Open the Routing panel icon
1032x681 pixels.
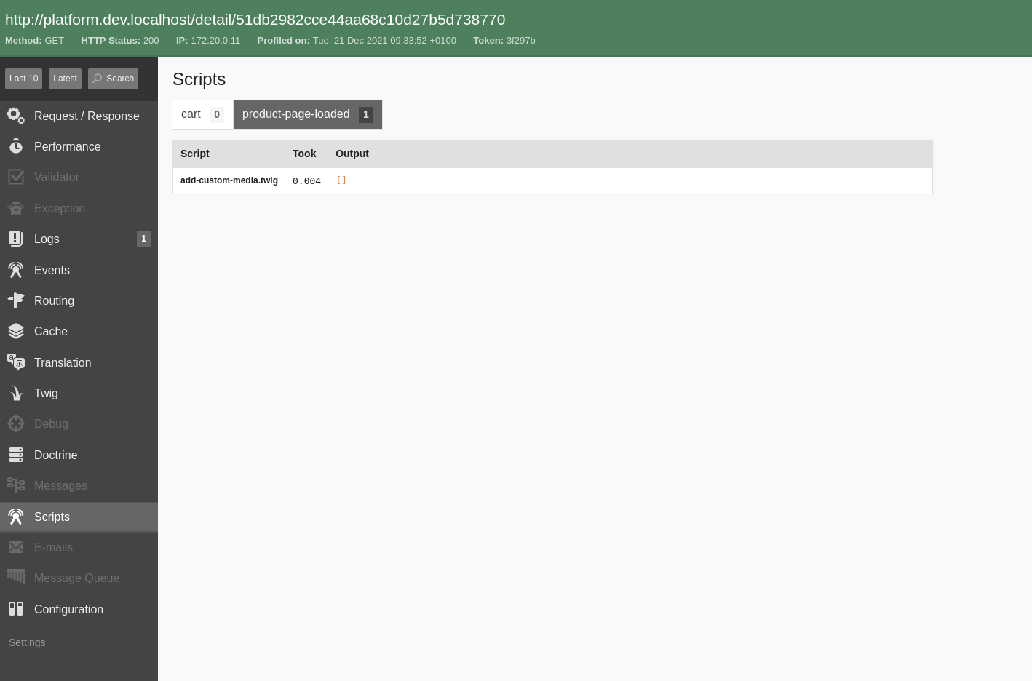tap(16, 300)
